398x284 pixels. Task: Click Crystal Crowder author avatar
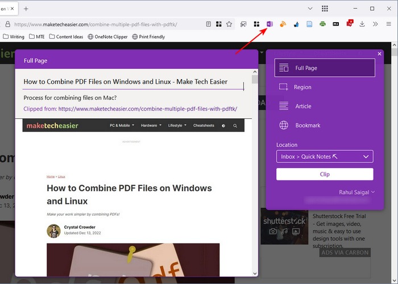coord(53,231)
